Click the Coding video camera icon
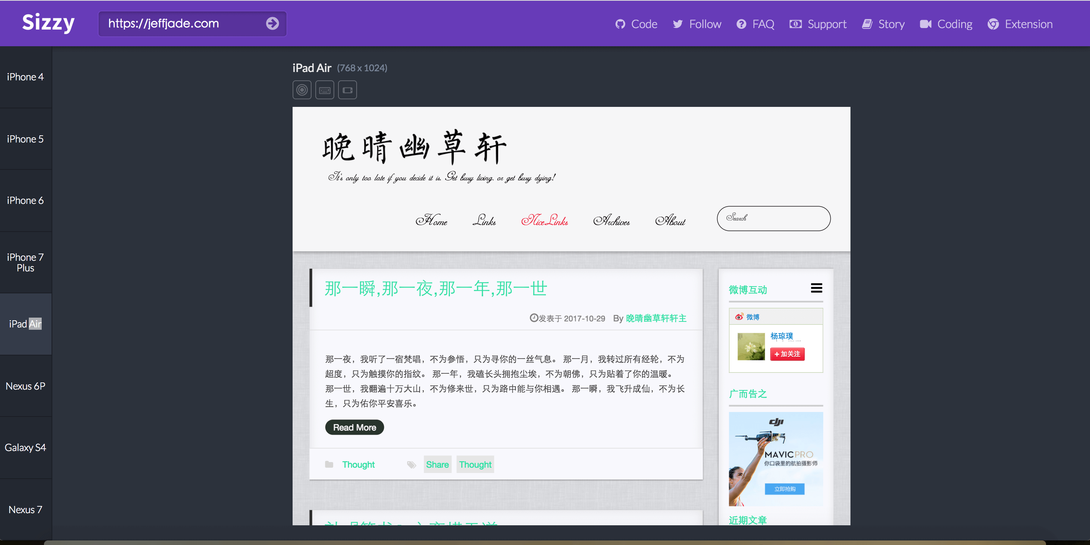The image size is (1090, 545). pos(925,24)
